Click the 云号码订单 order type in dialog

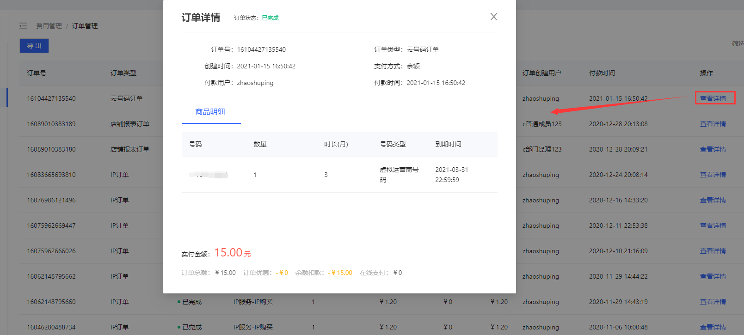[423, 49]
